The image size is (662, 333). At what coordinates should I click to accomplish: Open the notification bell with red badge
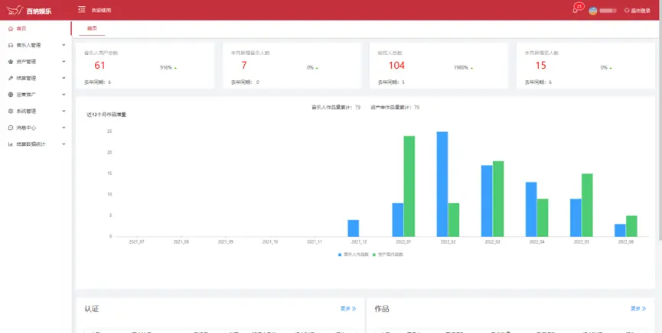[576, 10]
